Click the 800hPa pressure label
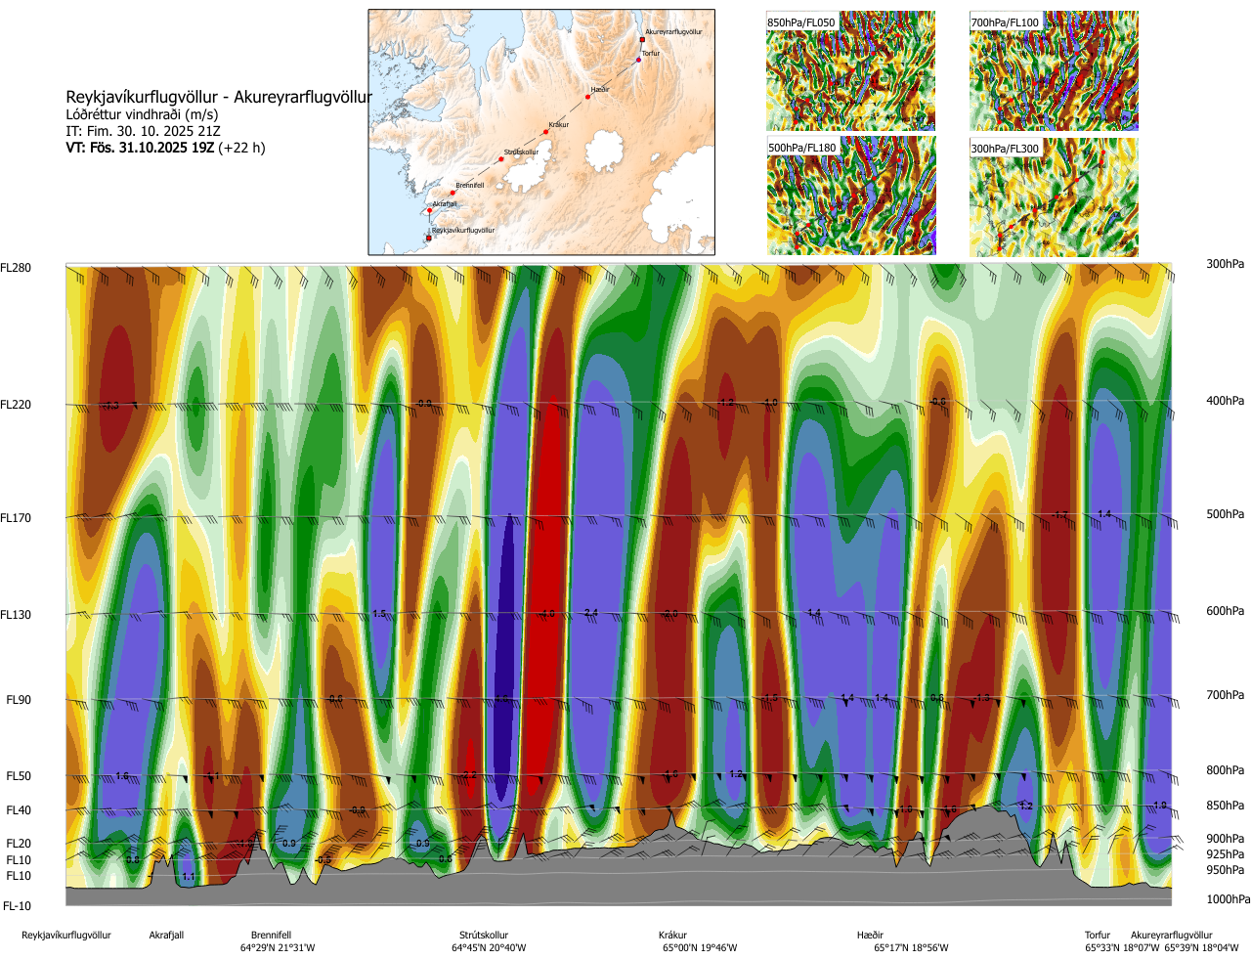 click(1225, 770)
